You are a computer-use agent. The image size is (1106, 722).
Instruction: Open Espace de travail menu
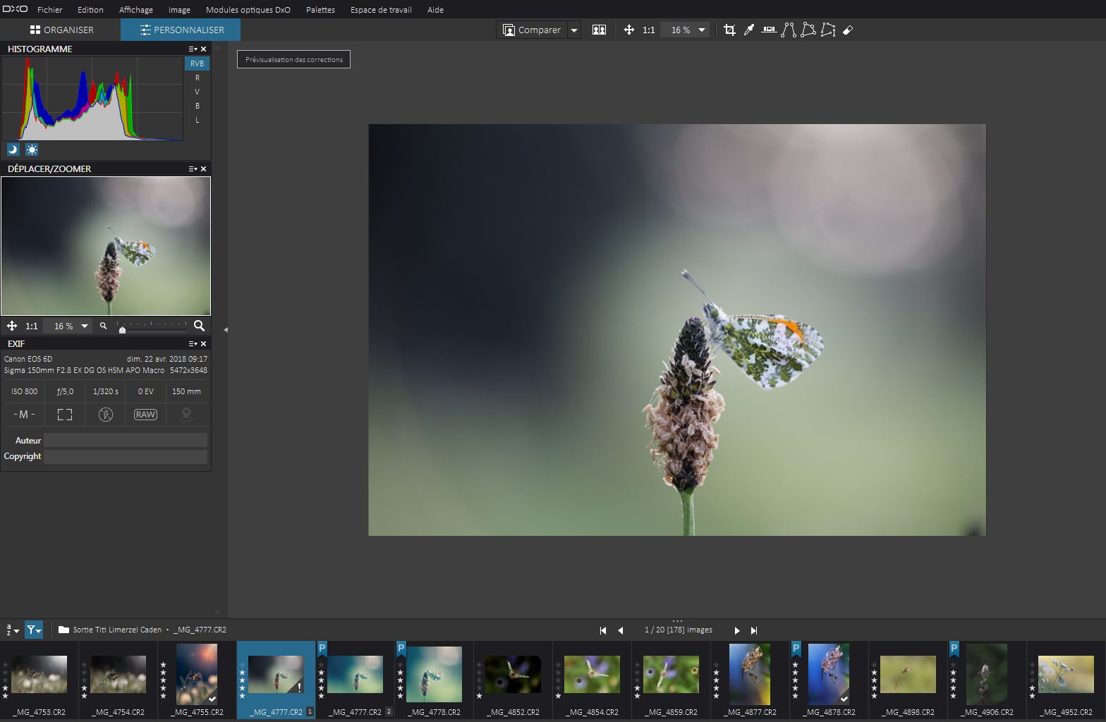point(381,10)
